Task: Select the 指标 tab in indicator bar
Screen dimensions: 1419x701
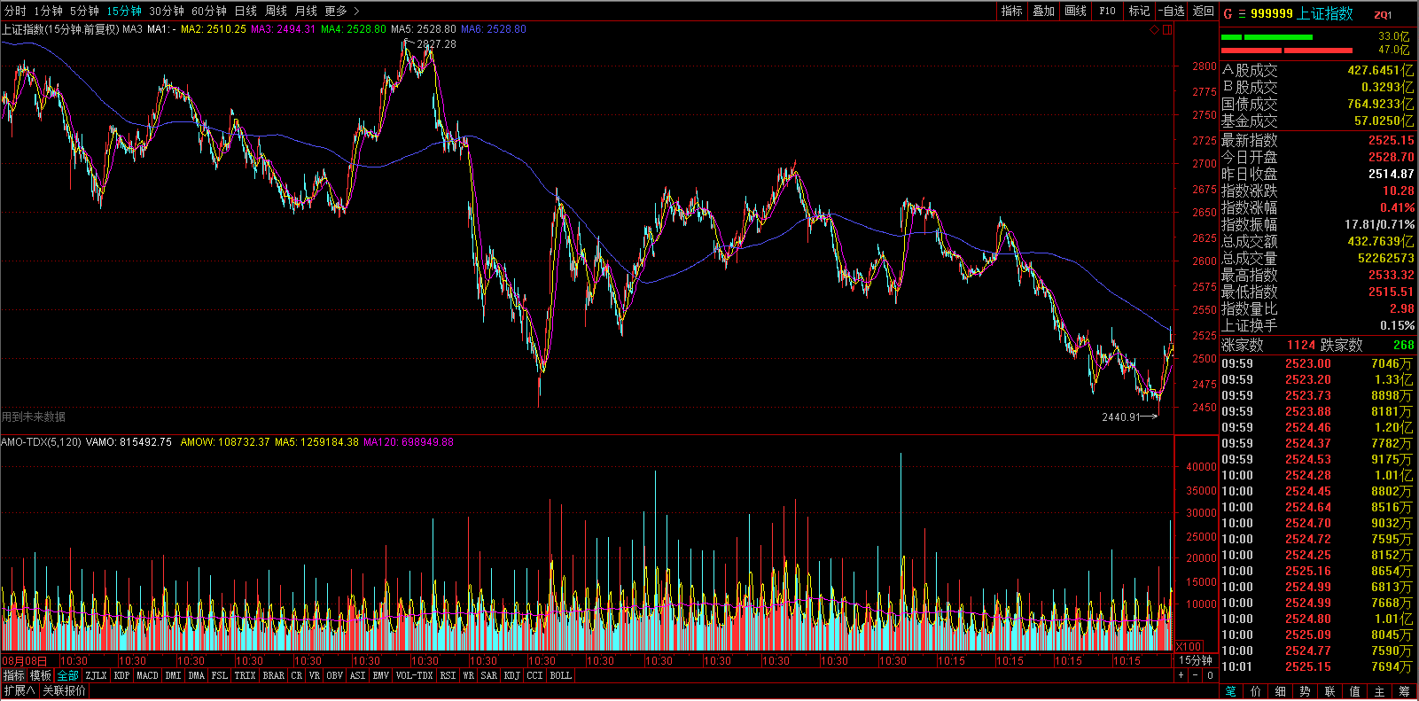Action: point(13,675)
